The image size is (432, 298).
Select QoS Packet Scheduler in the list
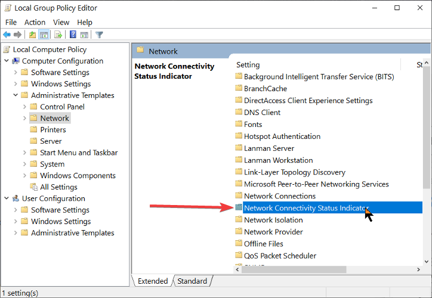coord(280,256)
